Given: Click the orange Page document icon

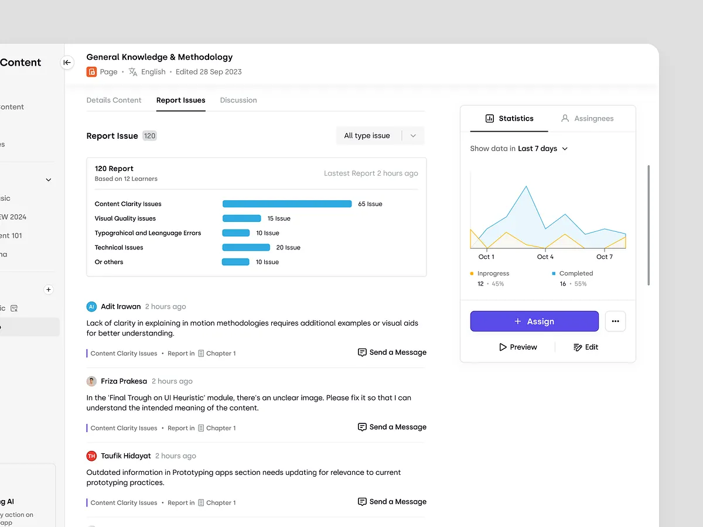Looking at the screenshot, I should 91,71.
